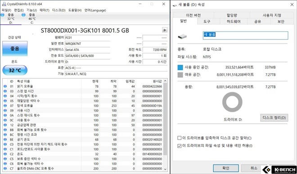Switch to the 도구 tab
The image size is (297, 174).
coord(207,22)
